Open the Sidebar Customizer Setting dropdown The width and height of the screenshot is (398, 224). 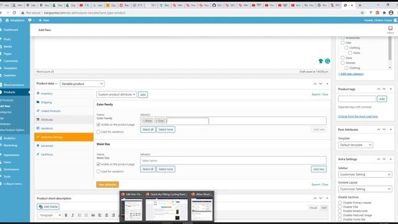click(x=365, y=174)
